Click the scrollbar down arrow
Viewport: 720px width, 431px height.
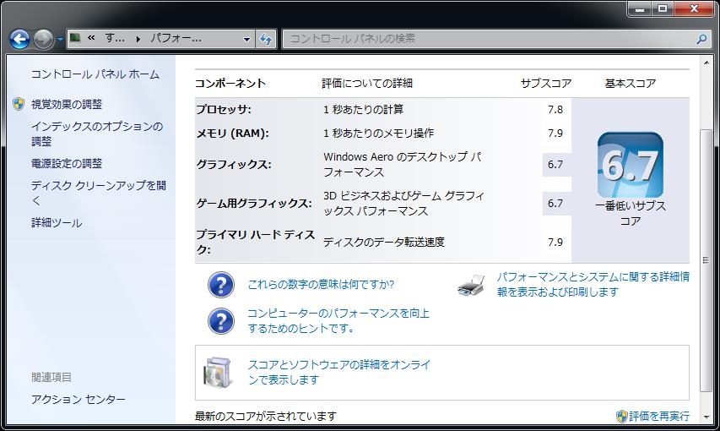point(706,417)
